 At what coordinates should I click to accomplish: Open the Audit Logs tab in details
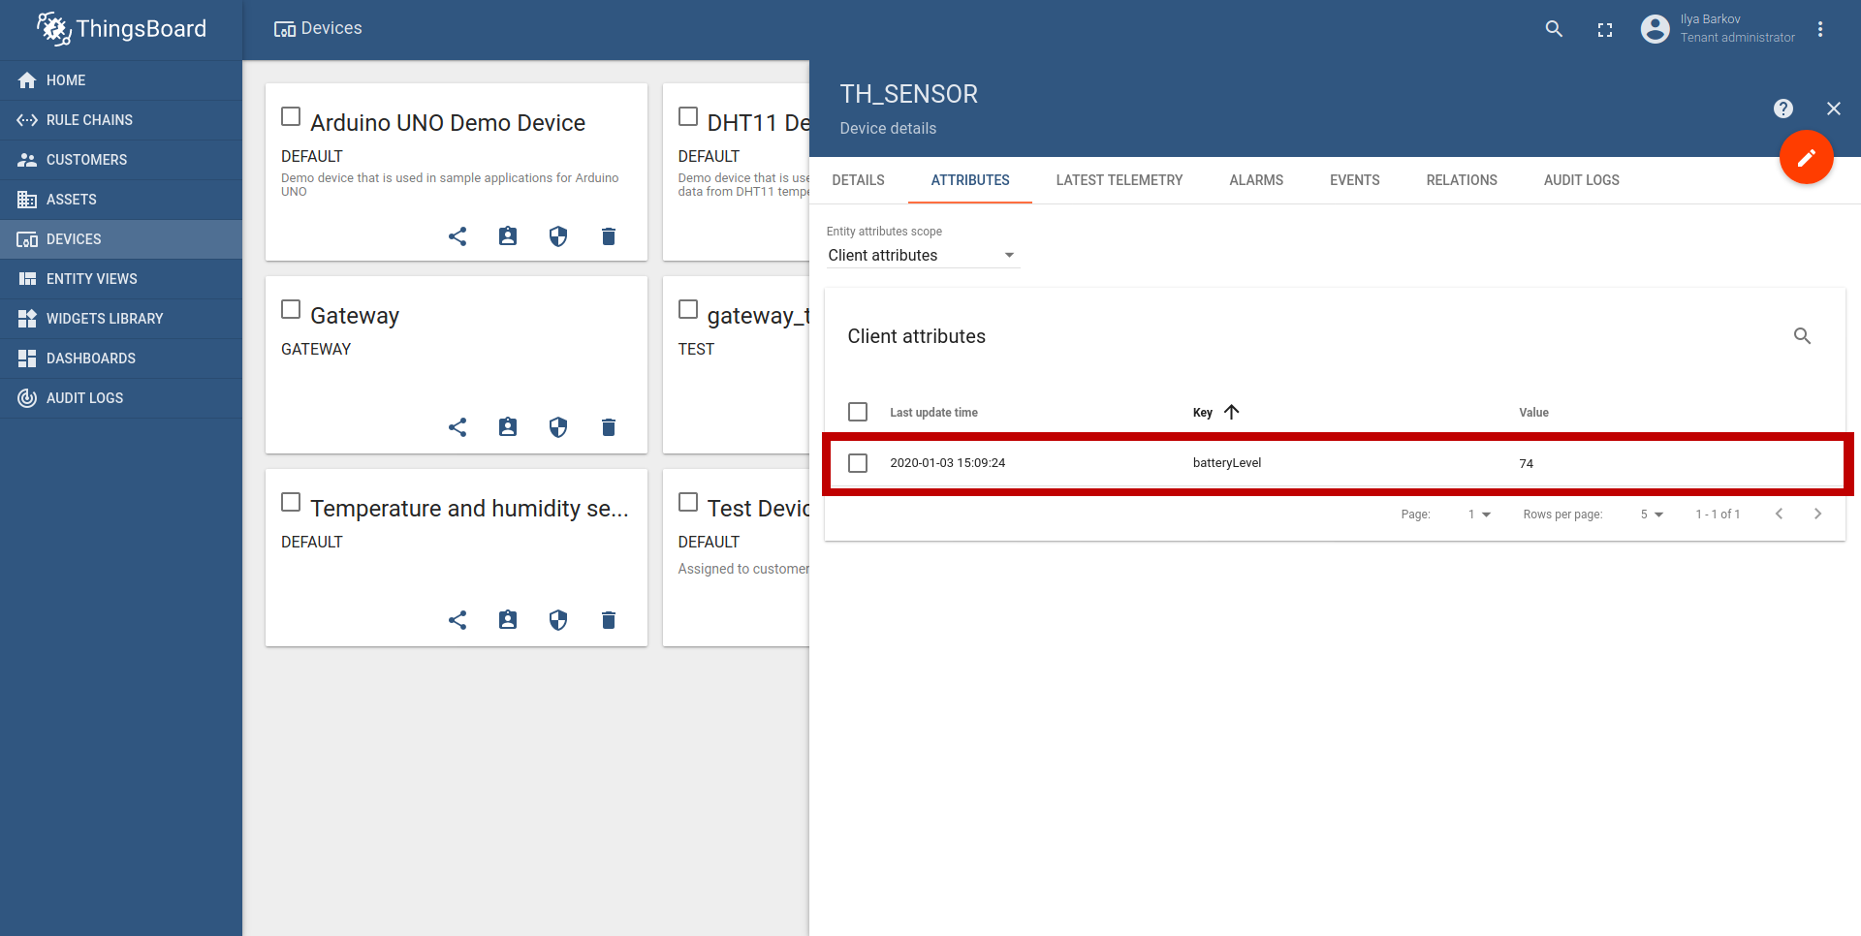pyautogui.click(x=1582, y=180)
